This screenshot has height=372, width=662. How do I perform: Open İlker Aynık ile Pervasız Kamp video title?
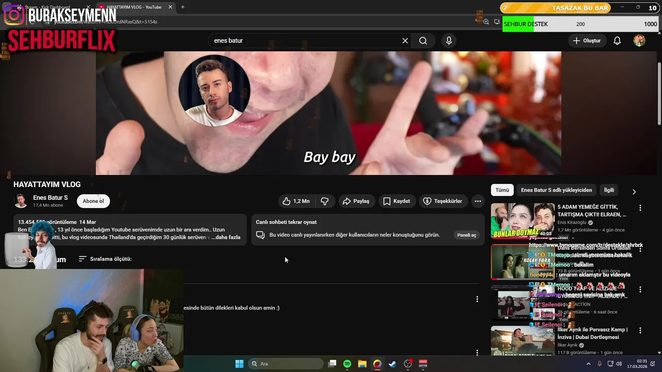point(592,333)
